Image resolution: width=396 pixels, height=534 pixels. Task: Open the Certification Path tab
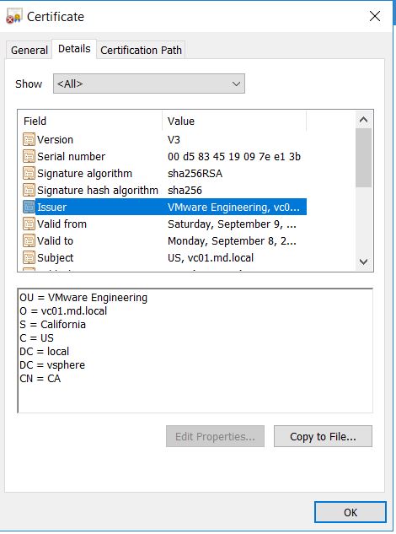tap(141, 50)
